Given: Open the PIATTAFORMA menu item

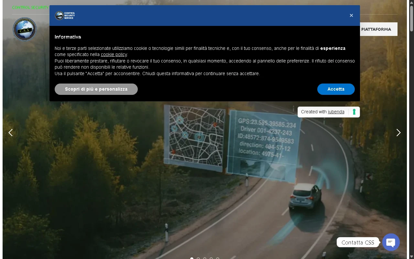Looking at the screenshot, I should pyautogui.click(x=376, y=29).
